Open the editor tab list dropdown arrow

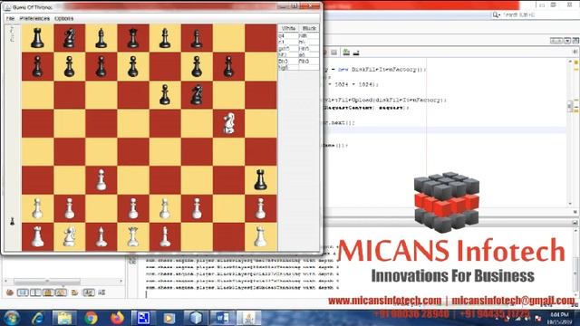point(567,41)
